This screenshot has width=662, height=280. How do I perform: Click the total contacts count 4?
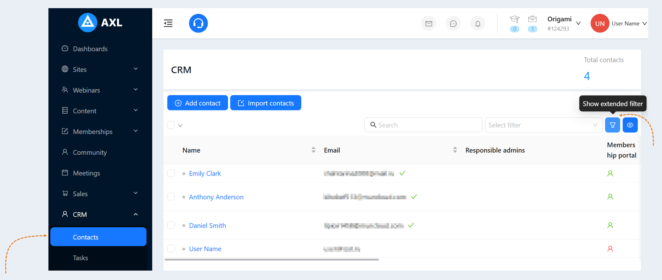(587, 76)
